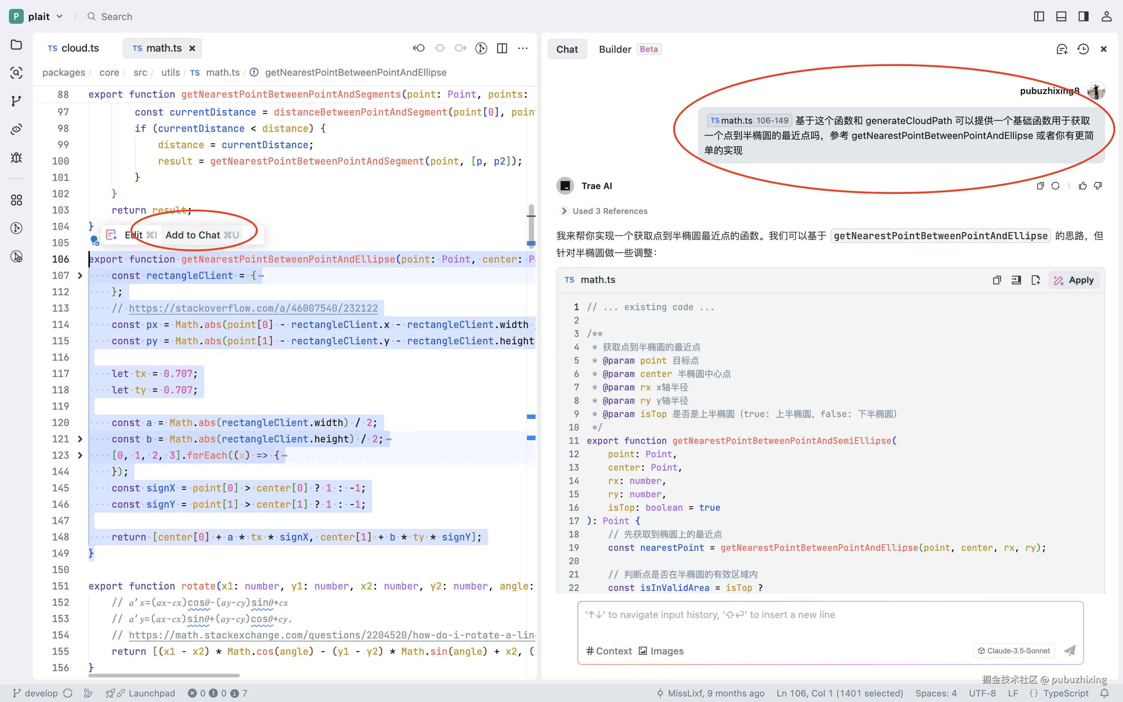
Task: Toggle the bottom panel layout
Action: (x=1061, y=17)
